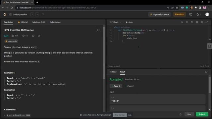
Task: Open the timer alarm clock icon
Action: (x=191, y=15)
